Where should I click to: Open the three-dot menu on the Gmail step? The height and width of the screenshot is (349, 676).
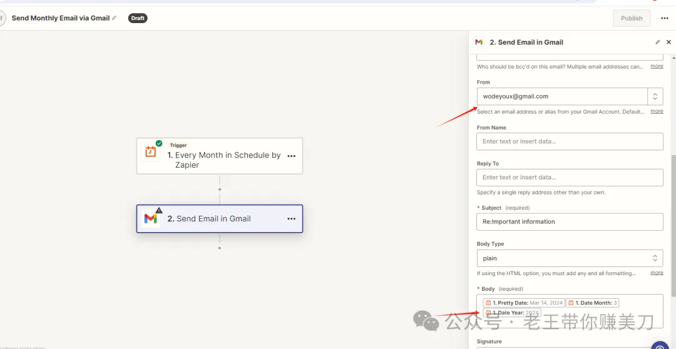pos(292,219)
